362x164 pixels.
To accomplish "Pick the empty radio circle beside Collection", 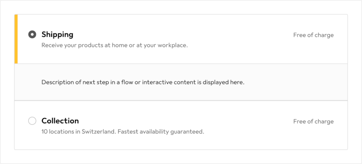I will click(x=32, y=121).
